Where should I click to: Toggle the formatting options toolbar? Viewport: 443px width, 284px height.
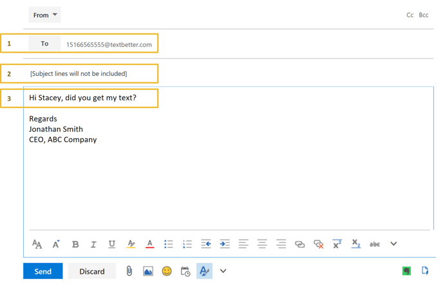pos(204,271)
